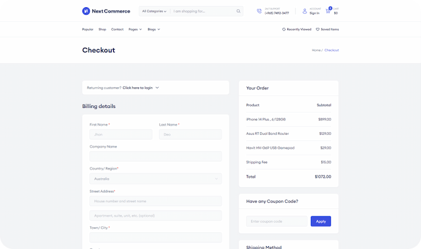Screen dimensions: 421x249
Task: Go to the Popular menu item
Action: [88, 29]
